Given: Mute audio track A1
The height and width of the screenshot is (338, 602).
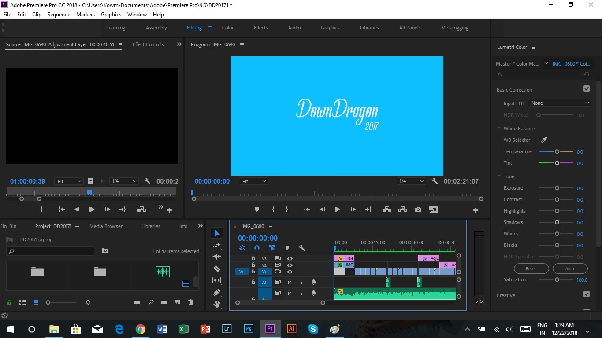Looking at the screenshot, I should pos(290,282).
